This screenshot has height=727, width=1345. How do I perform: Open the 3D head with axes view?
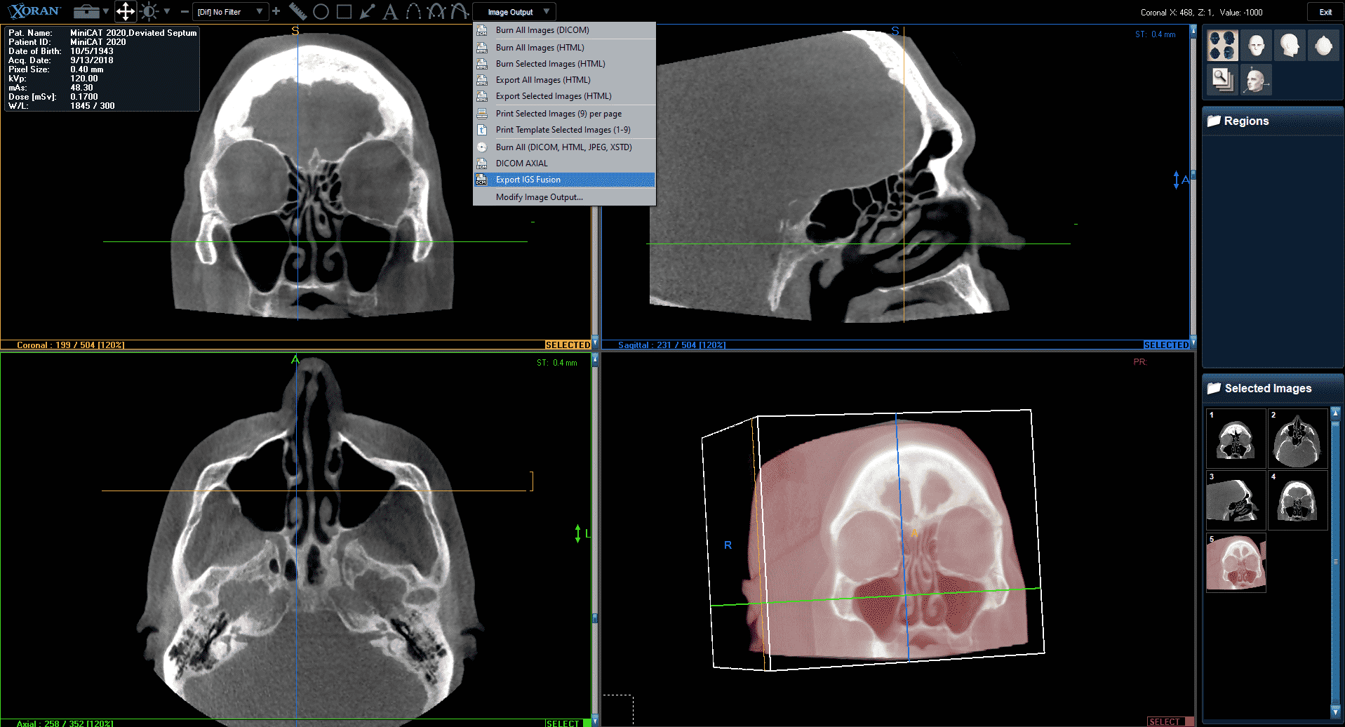[1256, 79]
